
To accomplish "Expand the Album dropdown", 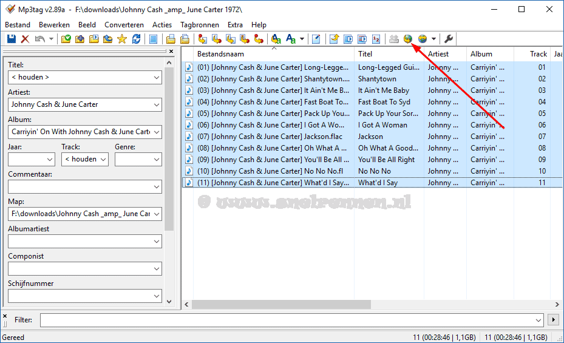I will 157,132.
